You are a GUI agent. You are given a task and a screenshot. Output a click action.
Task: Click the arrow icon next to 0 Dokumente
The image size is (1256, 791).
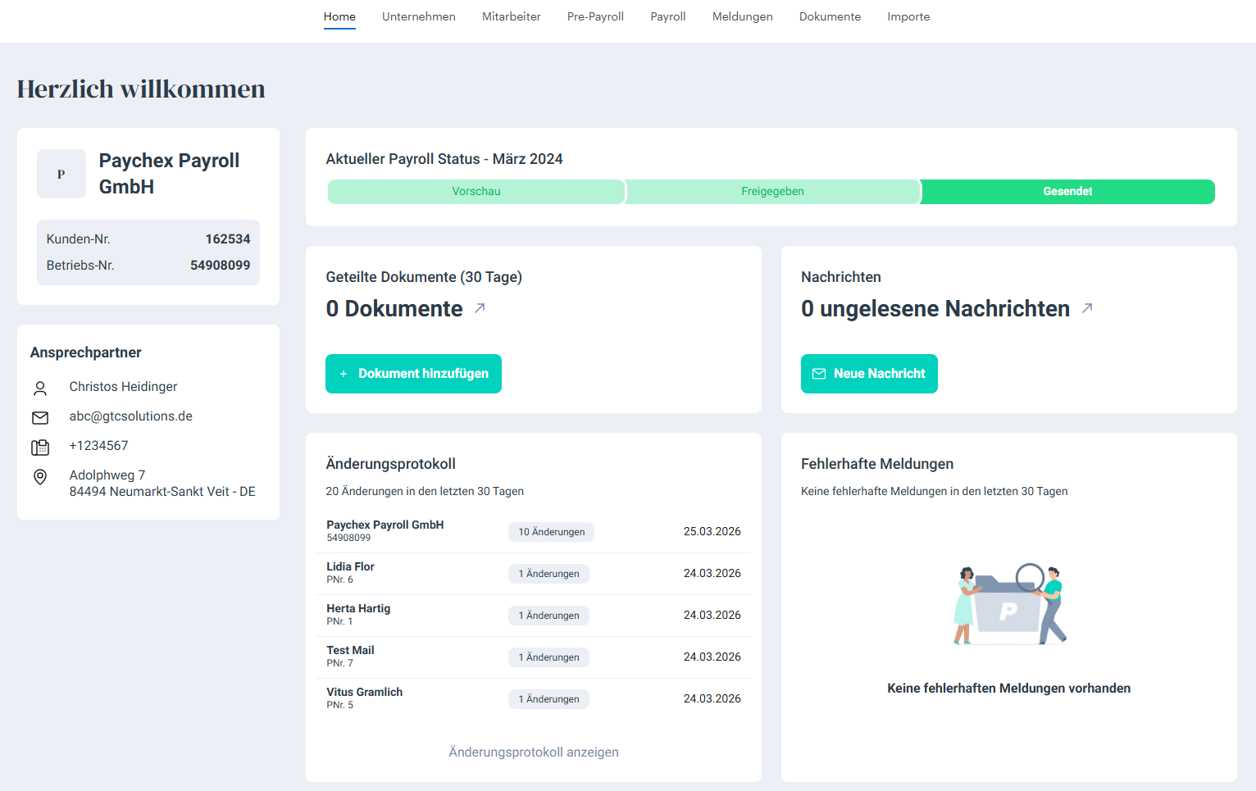[480, 308]
